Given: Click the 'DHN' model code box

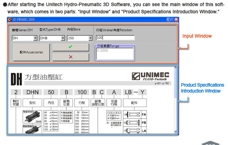Looking at the screenshot, I should (x=32, y=92).
